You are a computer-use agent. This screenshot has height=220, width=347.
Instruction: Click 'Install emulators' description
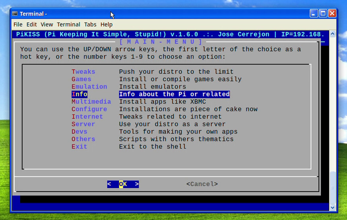(153, 87)
